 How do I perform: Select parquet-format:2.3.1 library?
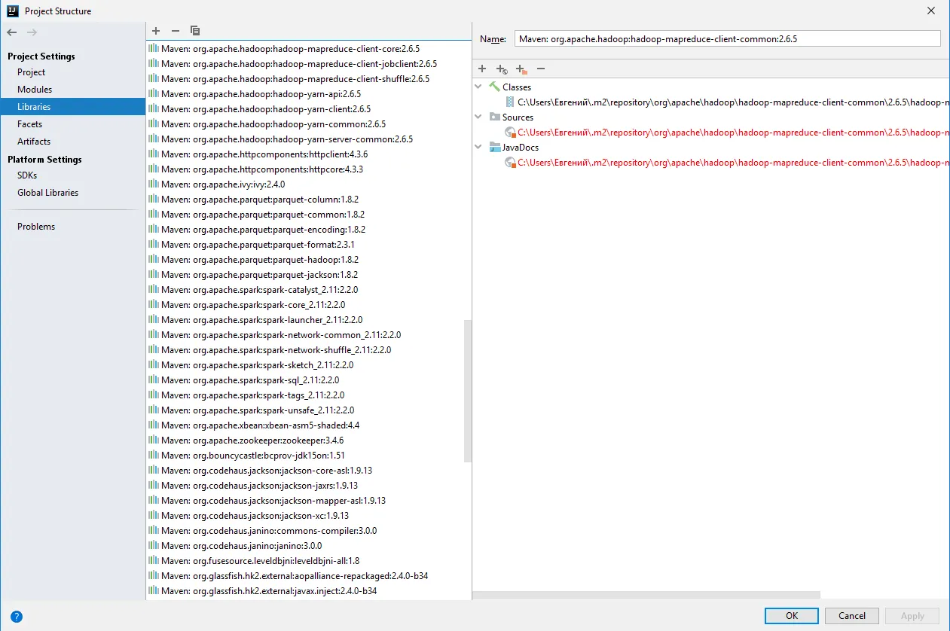308,244
